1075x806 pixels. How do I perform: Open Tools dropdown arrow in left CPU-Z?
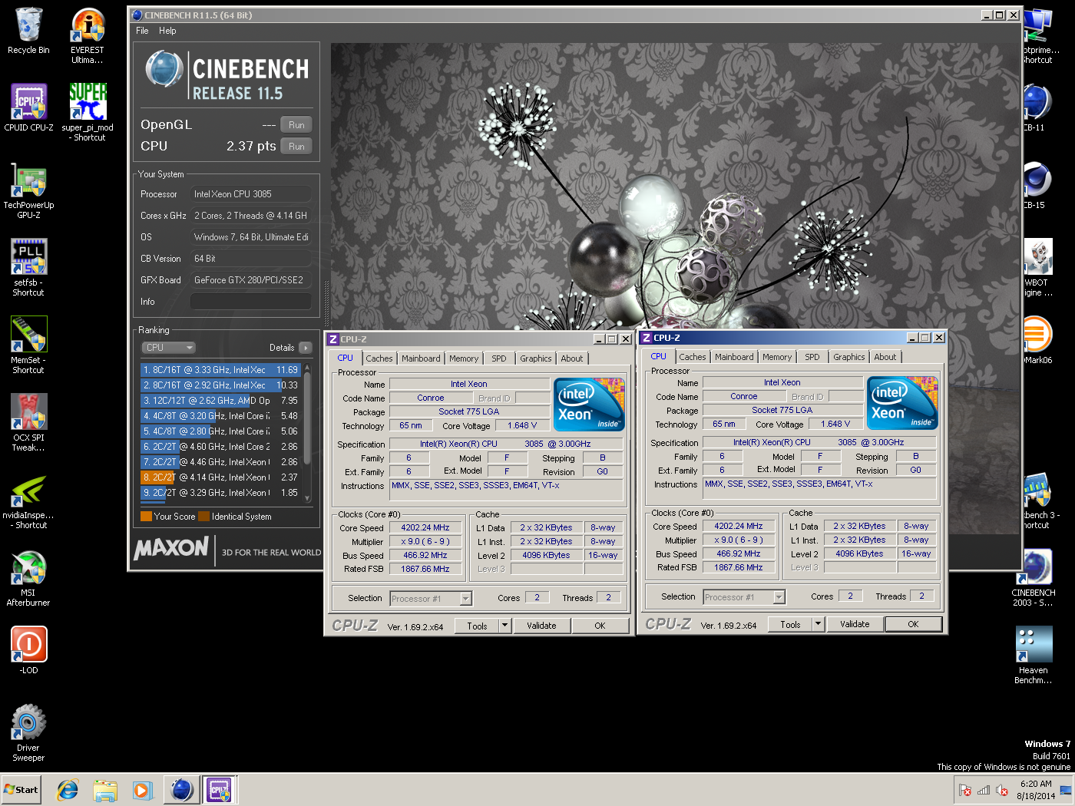(x=505, y=626)
